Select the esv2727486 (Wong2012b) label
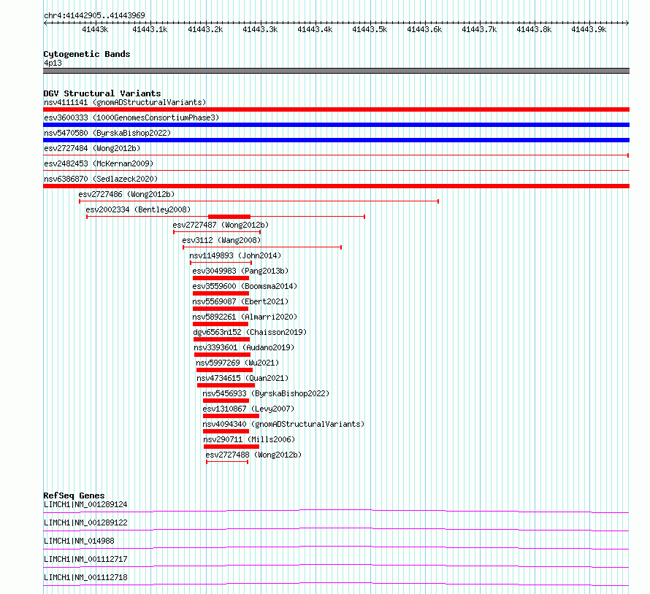 tap(126, 194)
